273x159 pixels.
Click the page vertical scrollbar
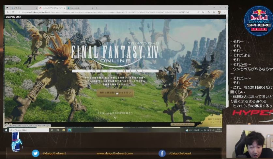pos(227,61)
